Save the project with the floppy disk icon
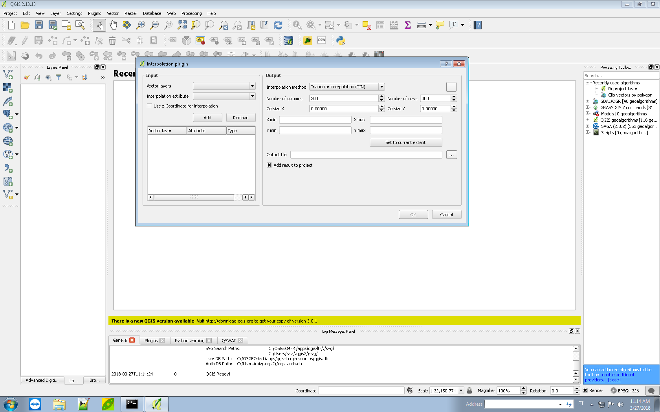This screenshot has width=660, height=412. (x=38, y=25)
